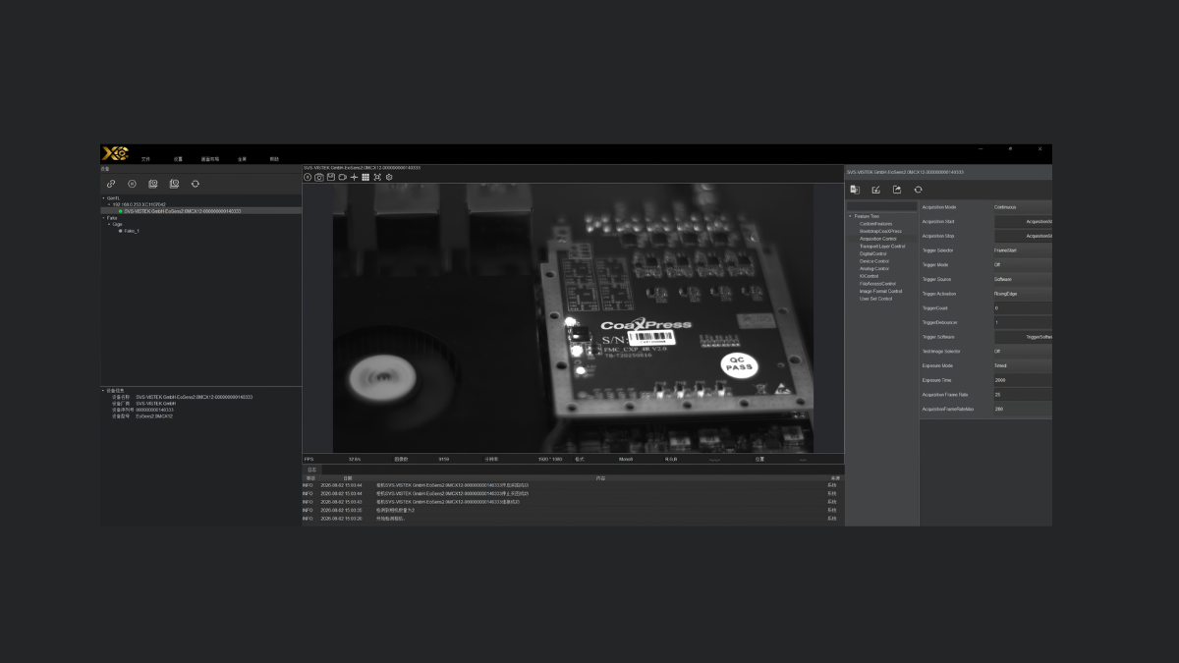
Task: Refresh the device list
Action: (196, 184)
